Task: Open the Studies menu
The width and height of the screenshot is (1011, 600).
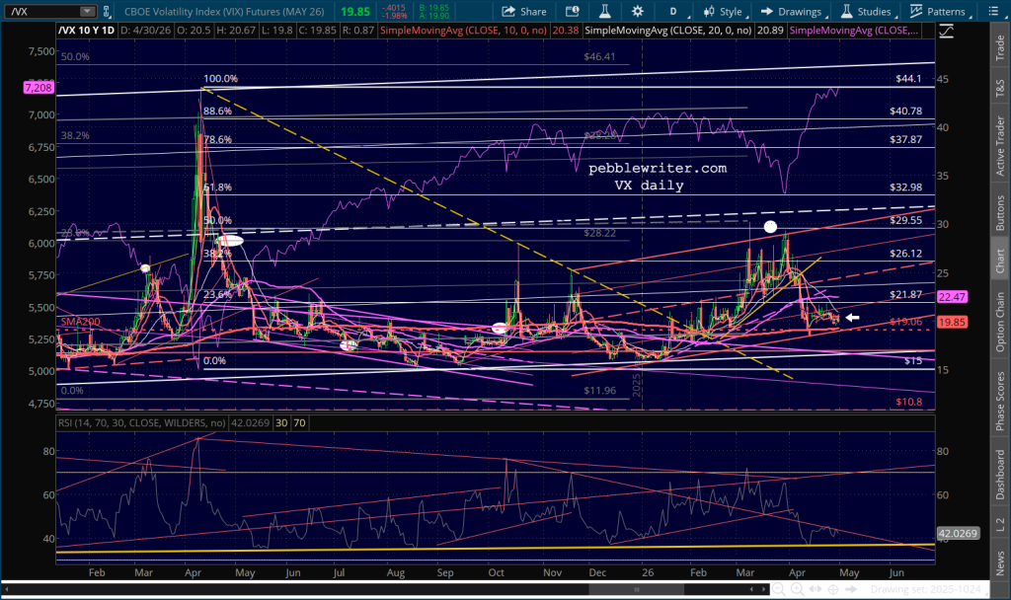Action: coord(866,12)
